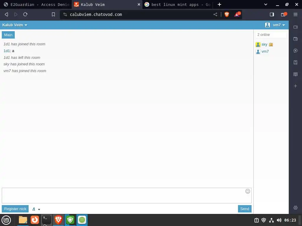302x226 pixels.
Task: Focus the chat message input box
Action: pos(127,195)
